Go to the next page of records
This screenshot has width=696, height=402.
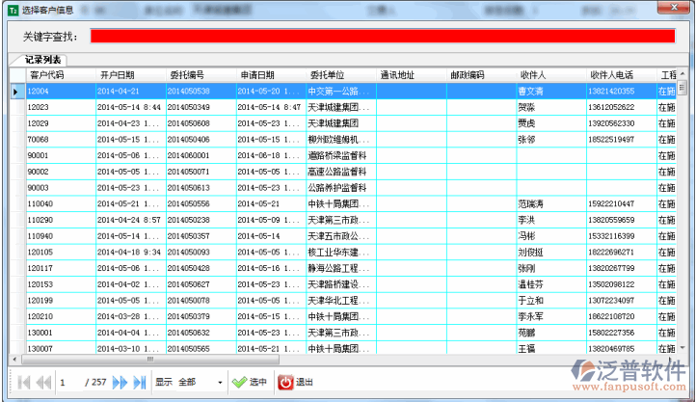(x=120, y=382)
